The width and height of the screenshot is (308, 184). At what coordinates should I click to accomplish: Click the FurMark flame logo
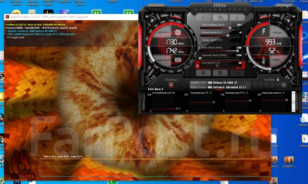point(21,164)
